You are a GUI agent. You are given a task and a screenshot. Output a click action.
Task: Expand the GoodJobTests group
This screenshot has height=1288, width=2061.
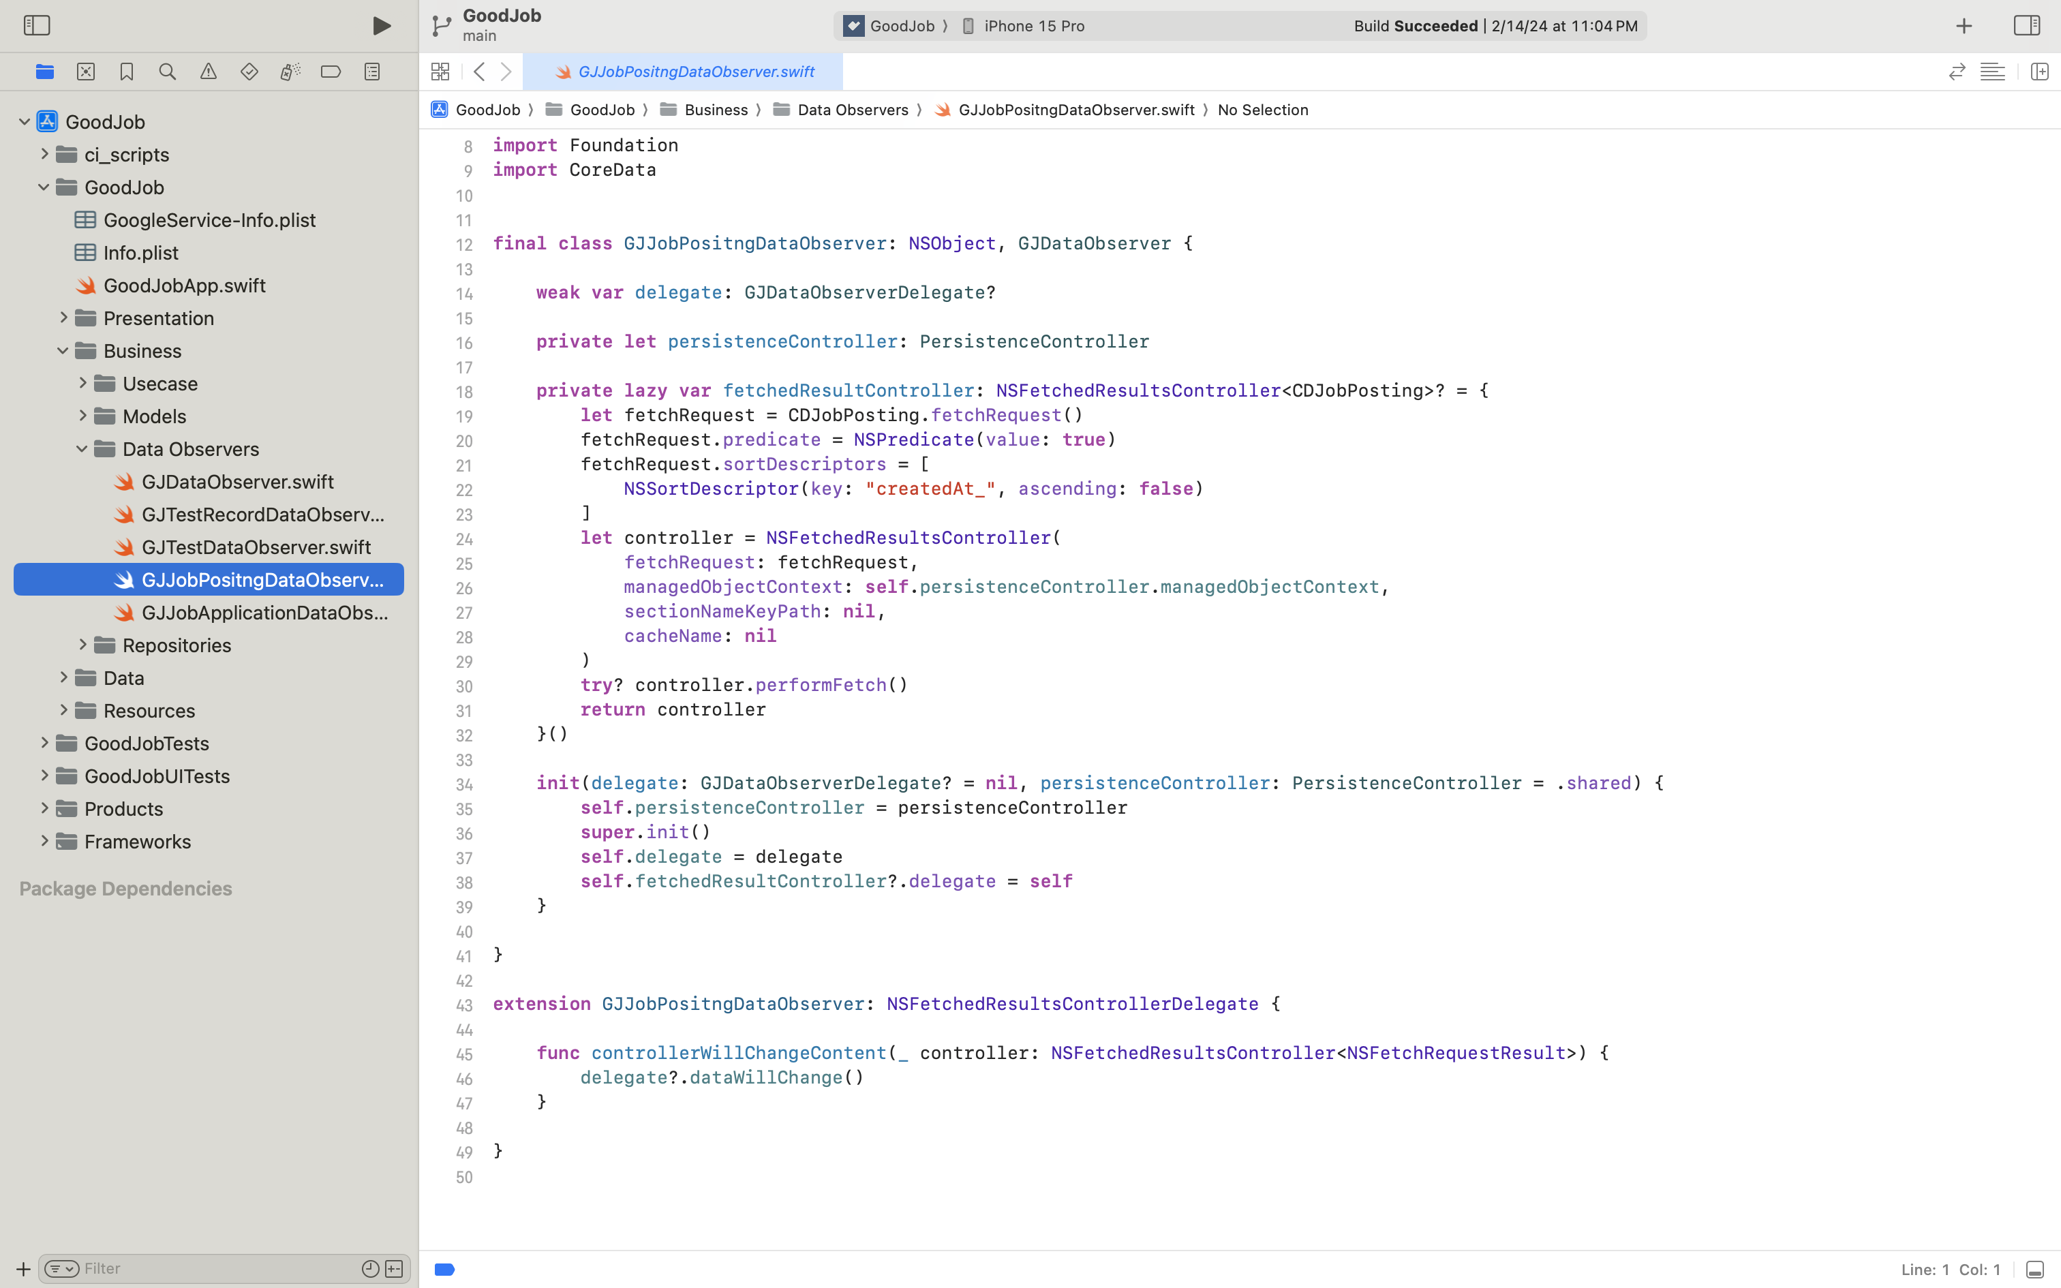click(x=44, y=743)
